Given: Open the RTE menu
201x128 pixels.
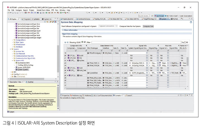Looking at the screenshot, I should [53, 10].
